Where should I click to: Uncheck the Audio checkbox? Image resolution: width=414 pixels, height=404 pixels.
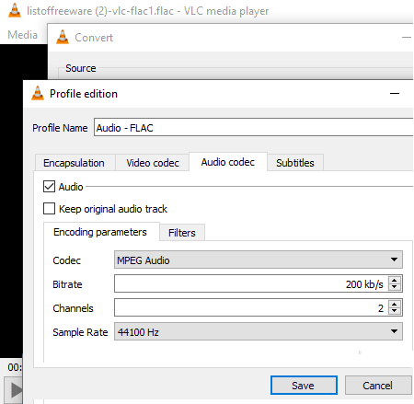click(49, 186)
